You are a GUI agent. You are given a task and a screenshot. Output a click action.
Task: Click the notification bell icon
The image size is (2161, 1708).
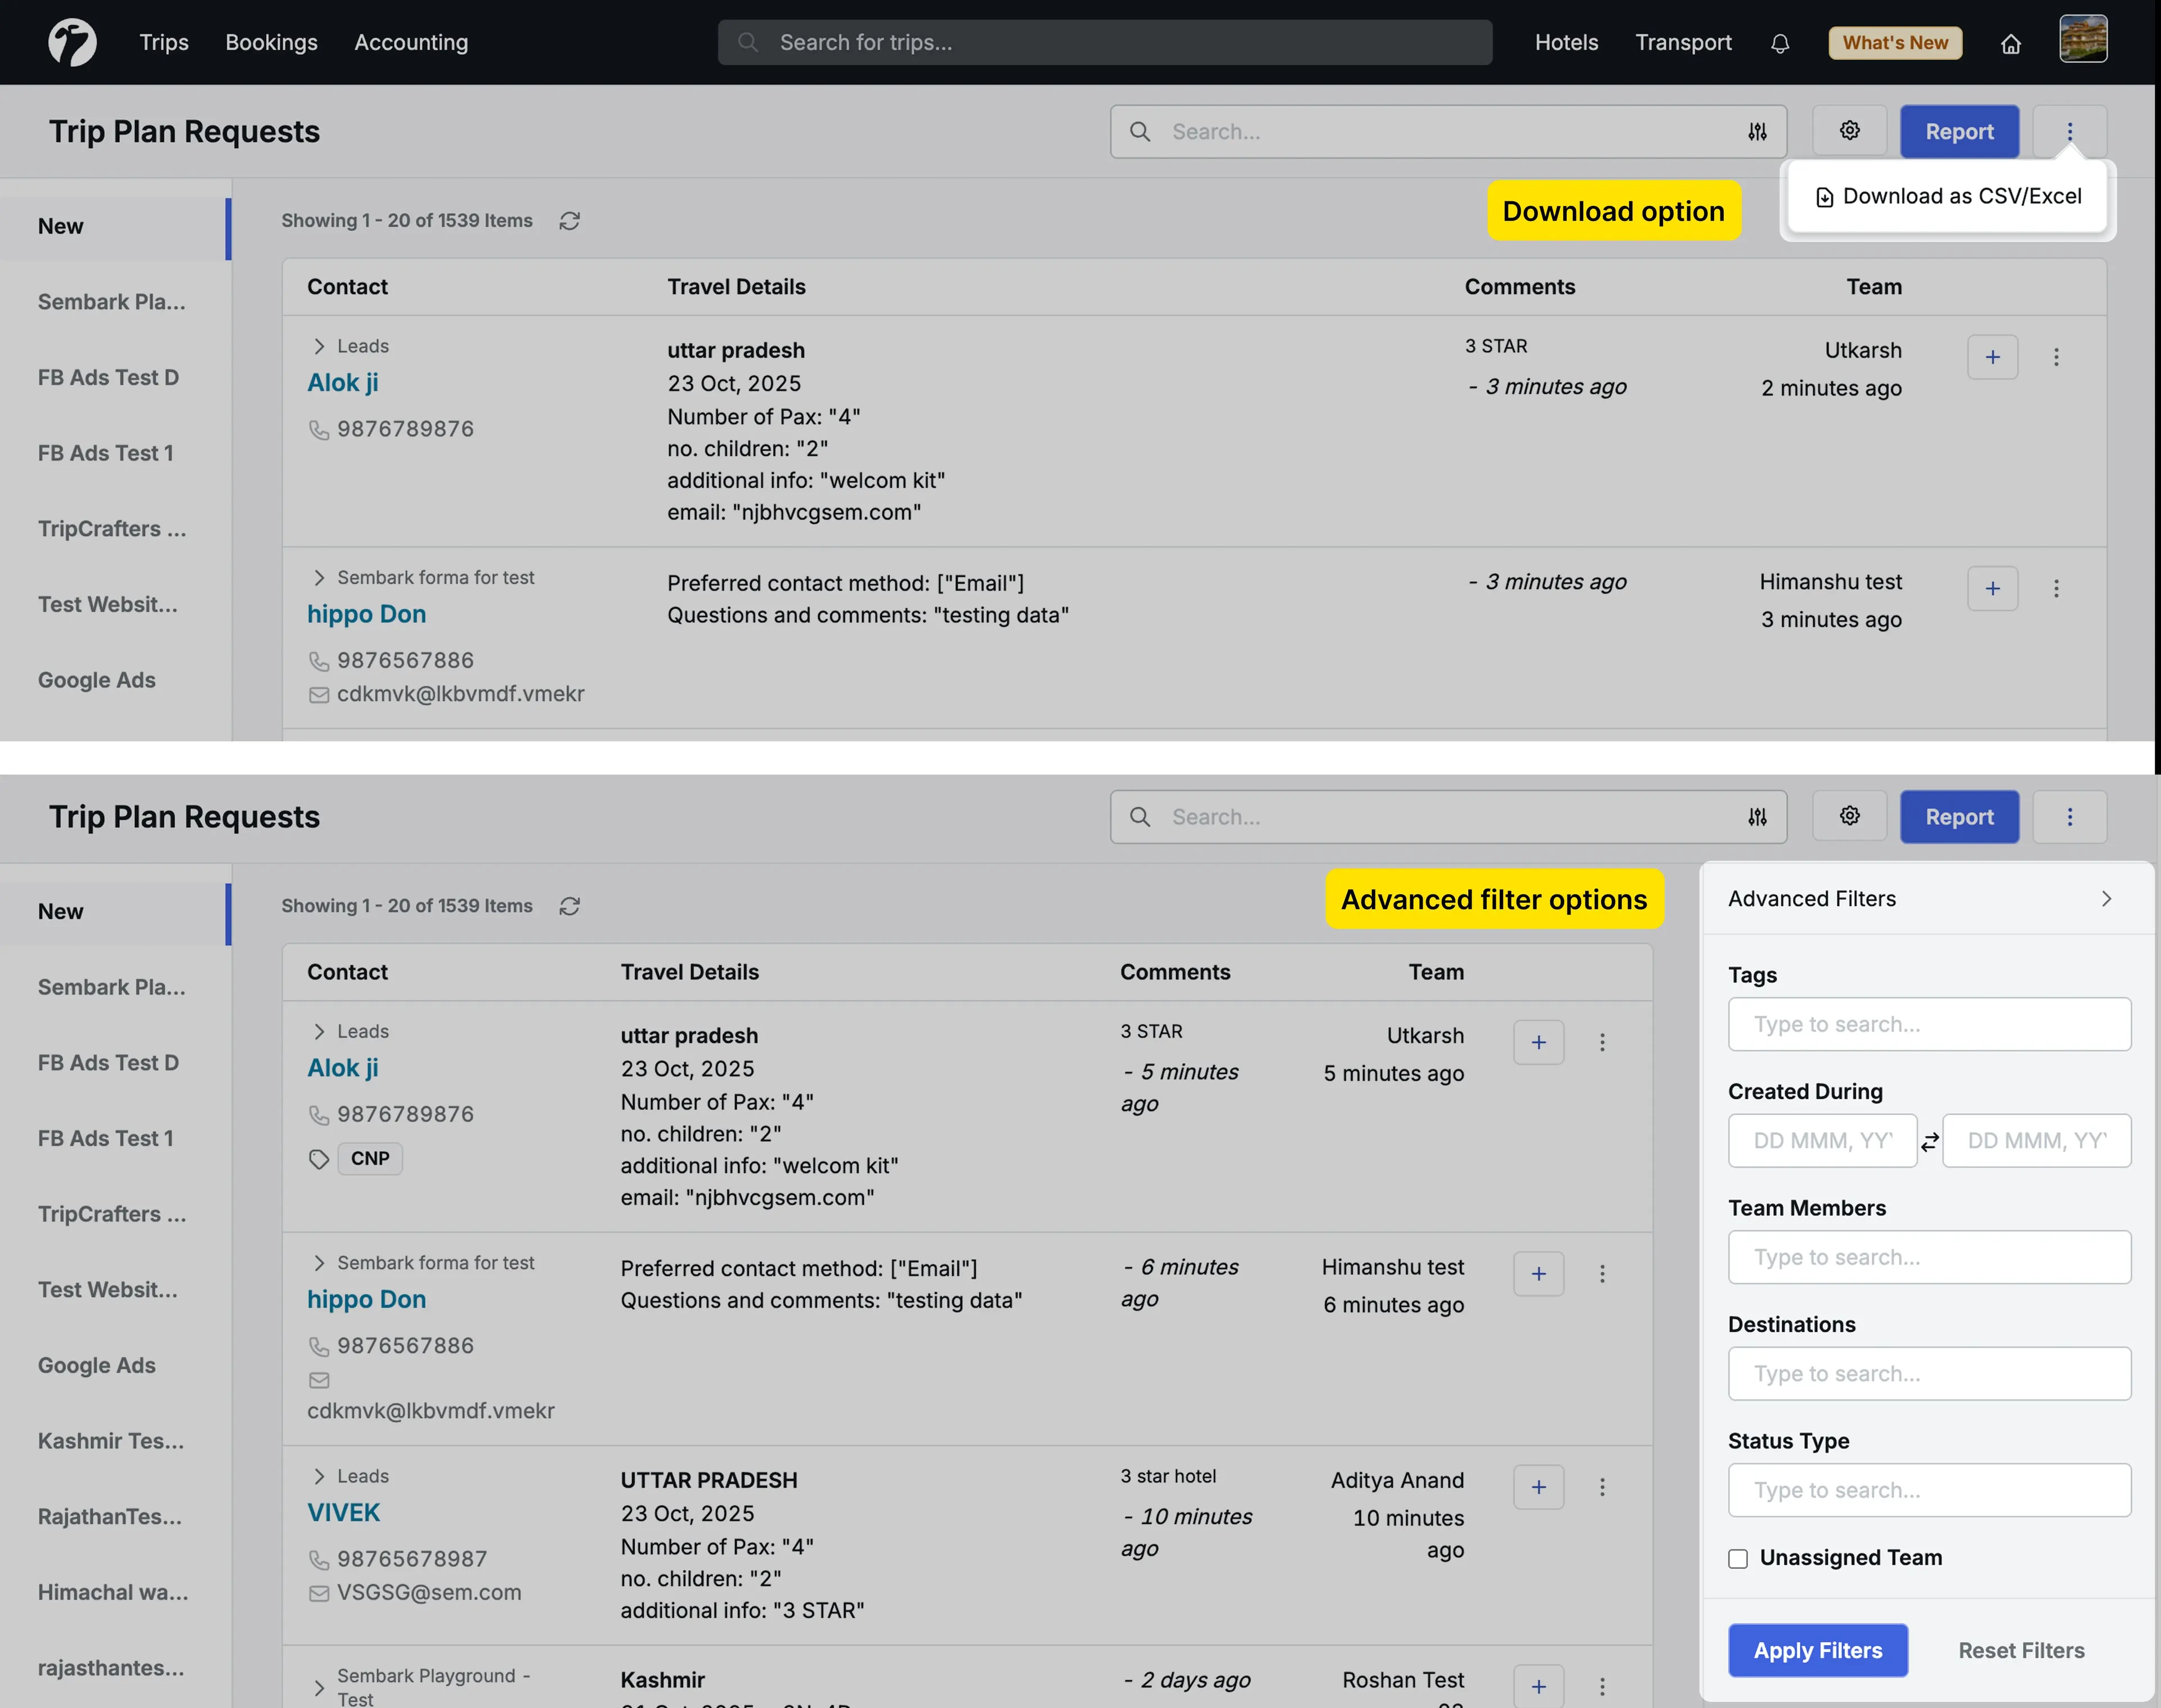(1780, 43)
